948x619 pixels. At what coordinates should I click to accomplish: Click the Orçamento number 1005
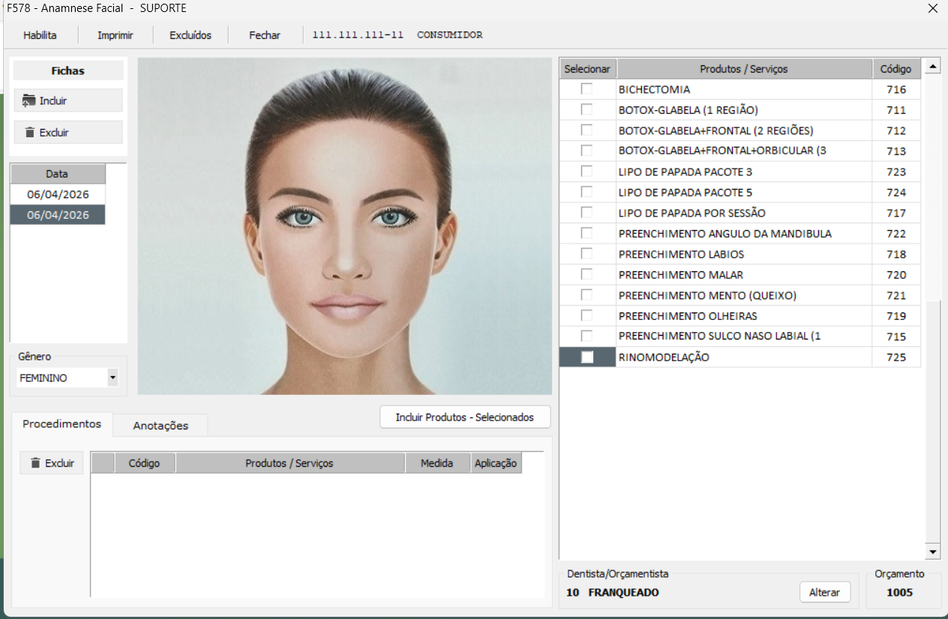point(899,592)
